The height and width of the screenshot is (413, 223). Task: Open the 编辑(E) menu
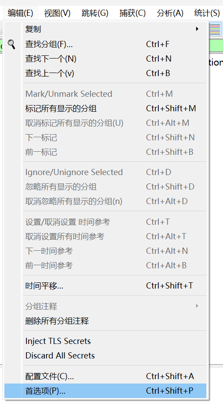20,13
